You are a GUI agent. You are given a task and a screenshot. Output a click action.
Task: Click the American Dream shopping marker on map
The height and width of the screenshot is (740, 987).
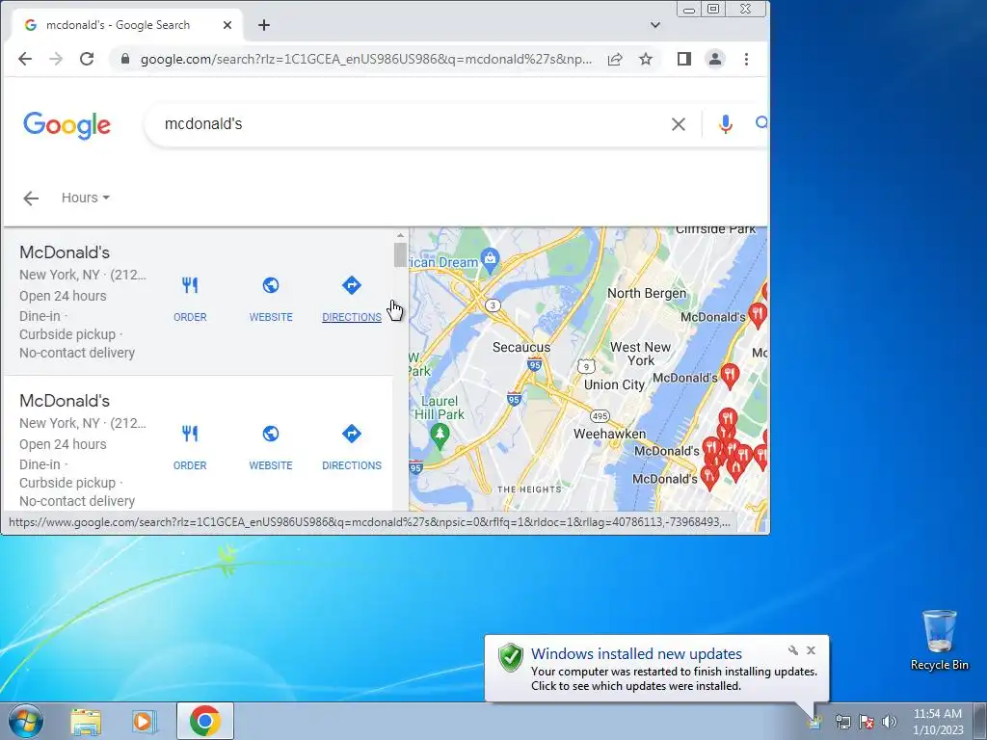point(490,257)
